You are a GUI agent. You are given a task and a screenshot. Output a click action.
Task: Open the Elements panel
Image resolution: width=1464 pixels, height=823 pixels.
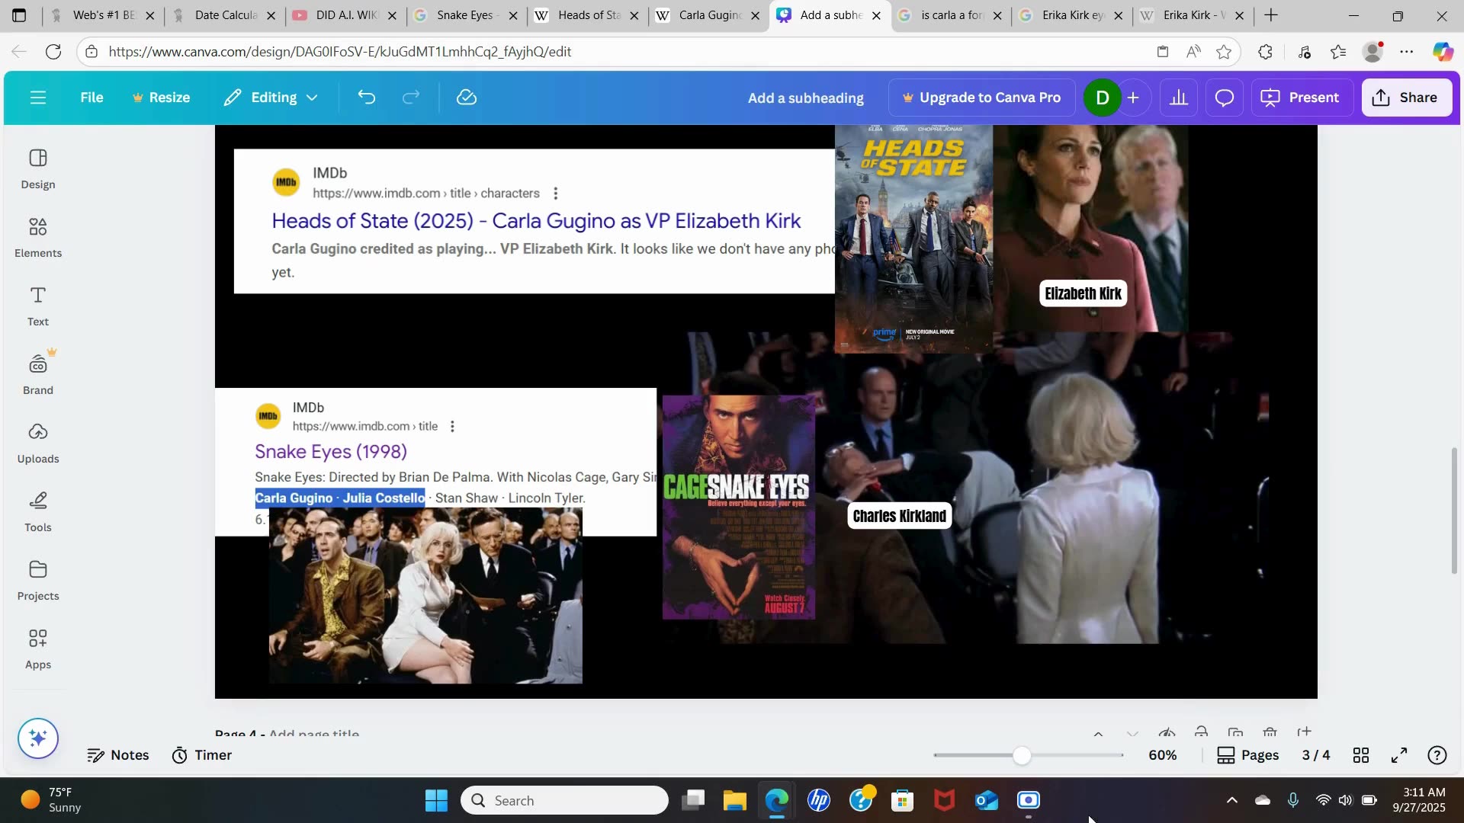(x=38, y=237)
